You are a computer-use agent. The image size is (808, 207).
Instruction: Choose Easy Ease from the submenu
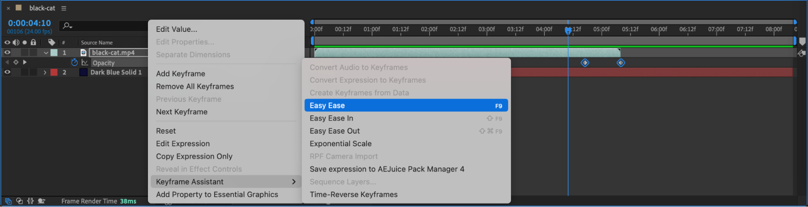[405, 106]
